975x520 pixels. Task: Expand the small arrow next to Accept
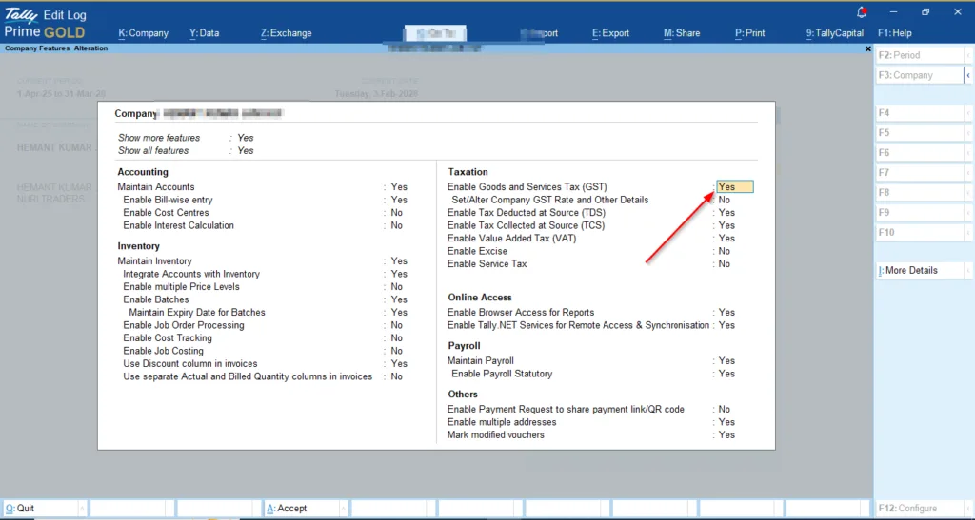pyautogui.click(x=342, y=509)
